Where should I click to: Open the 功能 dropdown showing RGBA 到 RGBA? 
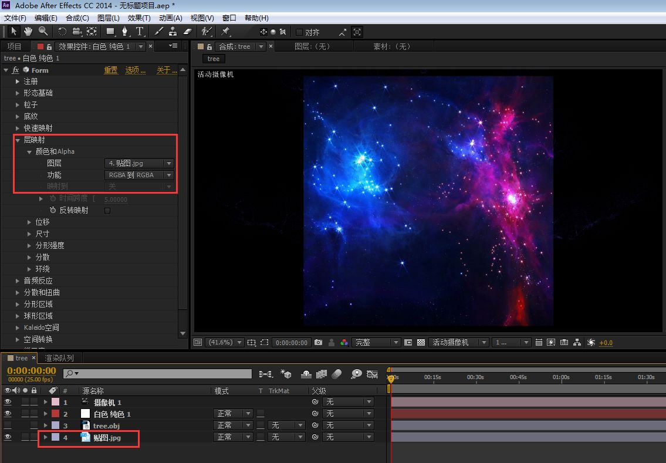click(140, 175)
